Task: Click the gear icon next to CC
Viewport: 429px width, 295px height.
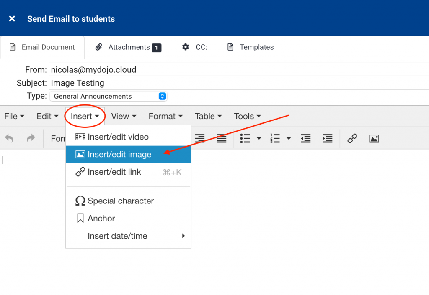Action: 185,47
